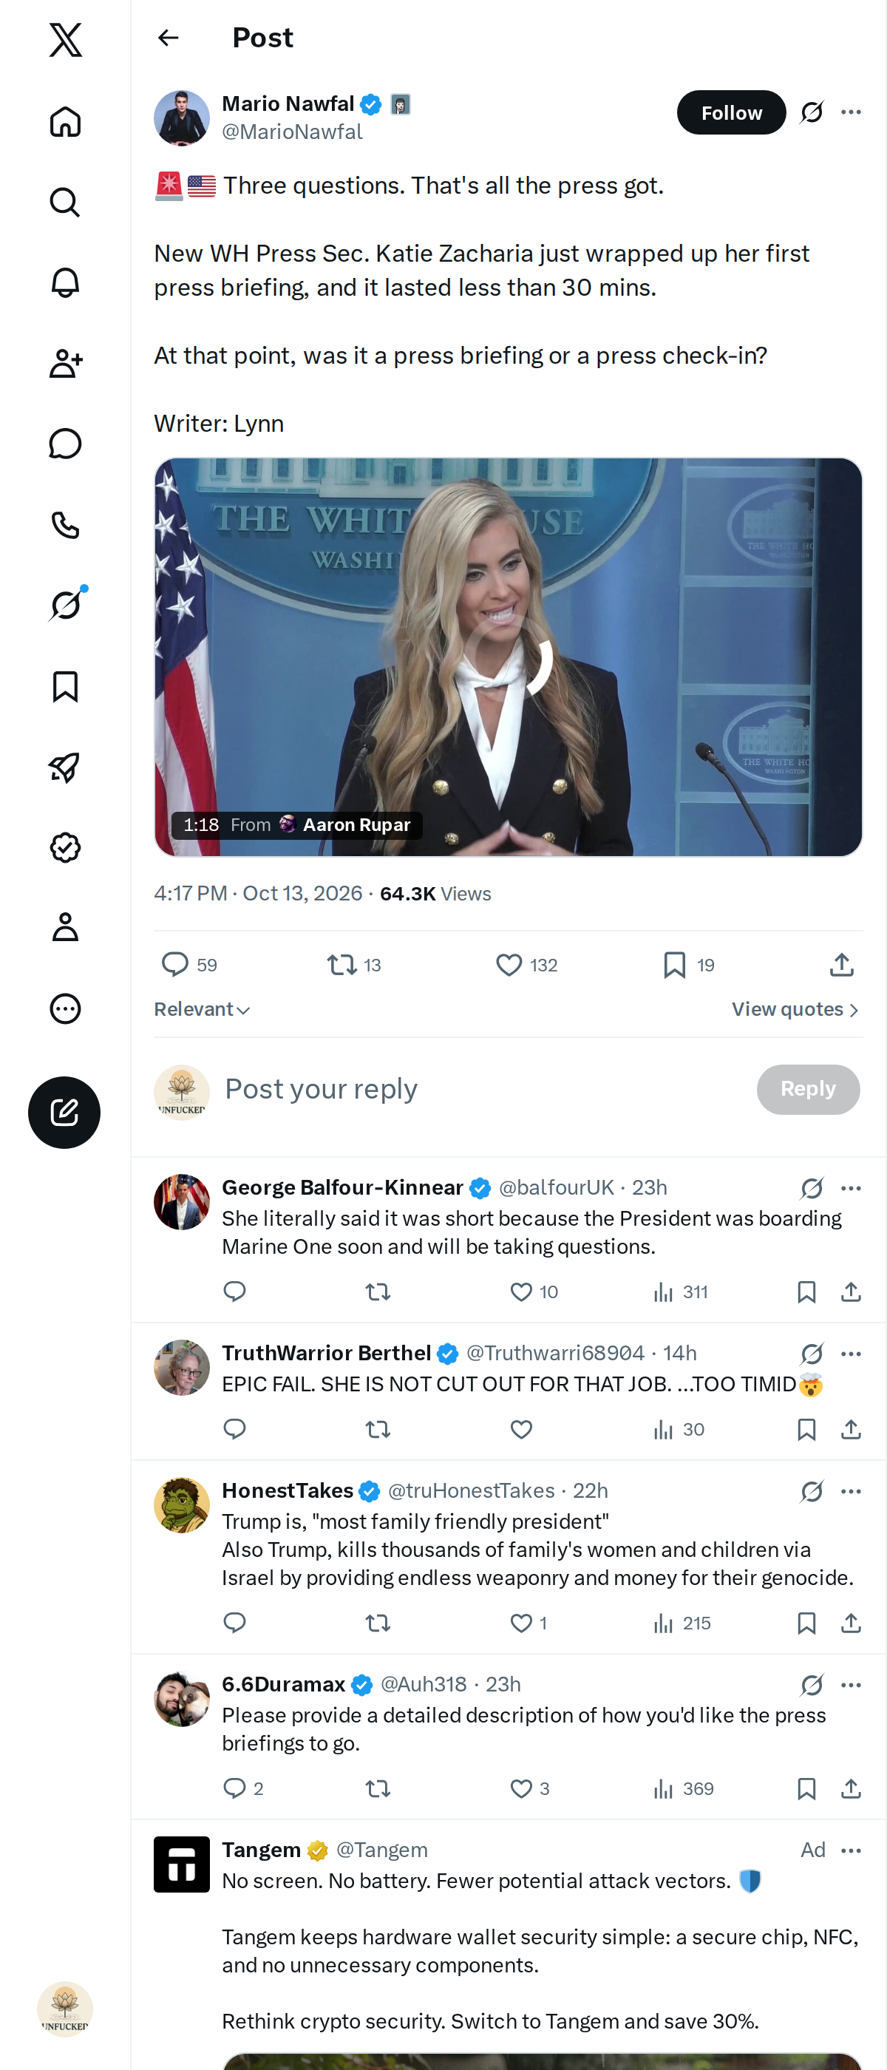Open Grok from the sidebar

[x=65, y=604]
